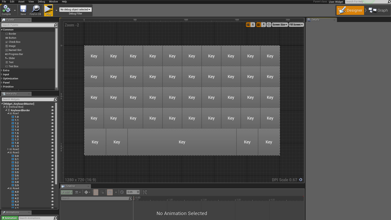This screenshot has height=220, width=391.
Task: Switch to Graph mode
Action: pos(378,10)
